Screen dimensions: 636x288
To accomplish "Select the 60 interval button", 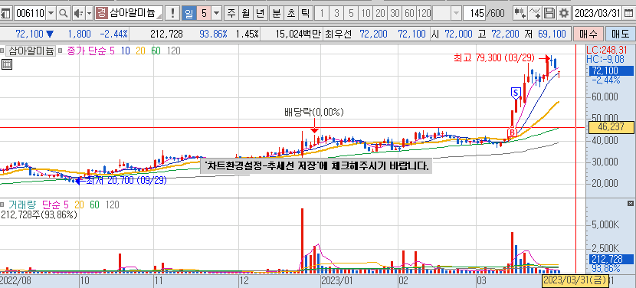I will [x=409, y=13].
